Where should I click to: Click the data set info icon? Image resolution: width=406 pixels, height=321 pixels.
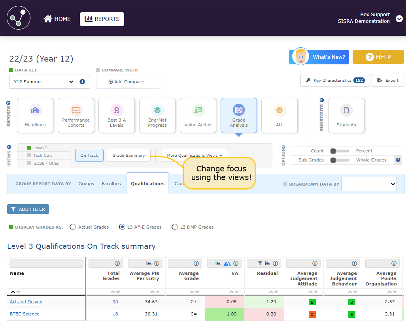(x=82, y=82)
